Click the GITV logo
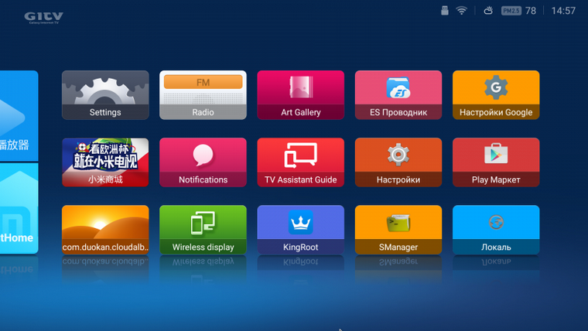The width and height of the screenshot is (588, 331). point(44,18)
